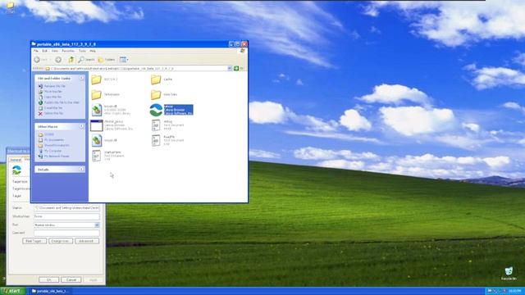Collapse the Other Places panel
This screenshot has width=525, height=295.
tap(81, 126)
